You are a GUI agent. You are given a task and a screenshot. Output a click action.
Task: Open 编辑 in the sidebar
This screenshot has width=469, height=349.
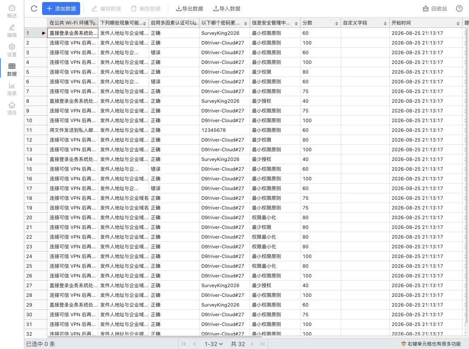(x=12, y=31)
